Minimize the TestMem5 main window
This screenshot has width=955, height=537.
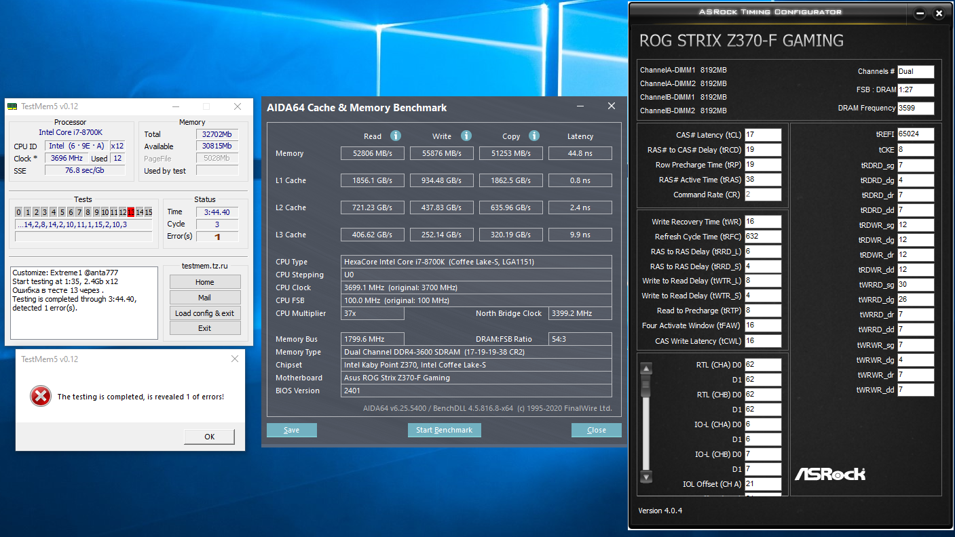coord(176,106)
